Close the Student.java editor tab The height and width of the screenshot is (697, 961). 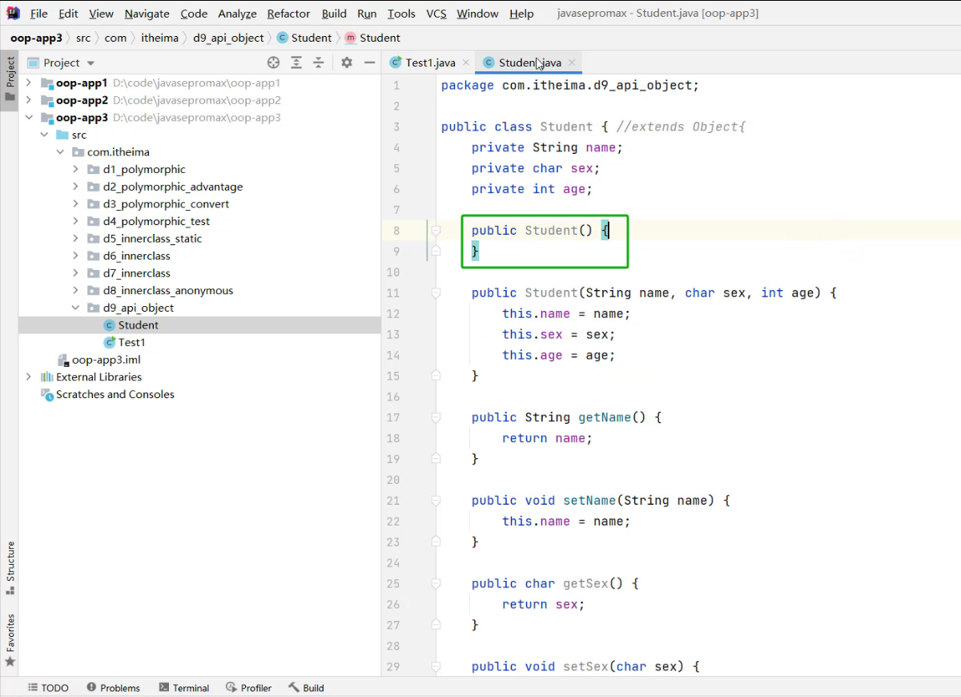pyautogui.click(x=572, y=62)
